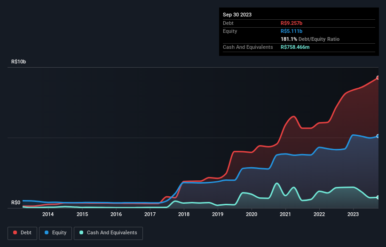
Task: Toggle the Cash And Equivalents legend button
Action: click(108, 233)
